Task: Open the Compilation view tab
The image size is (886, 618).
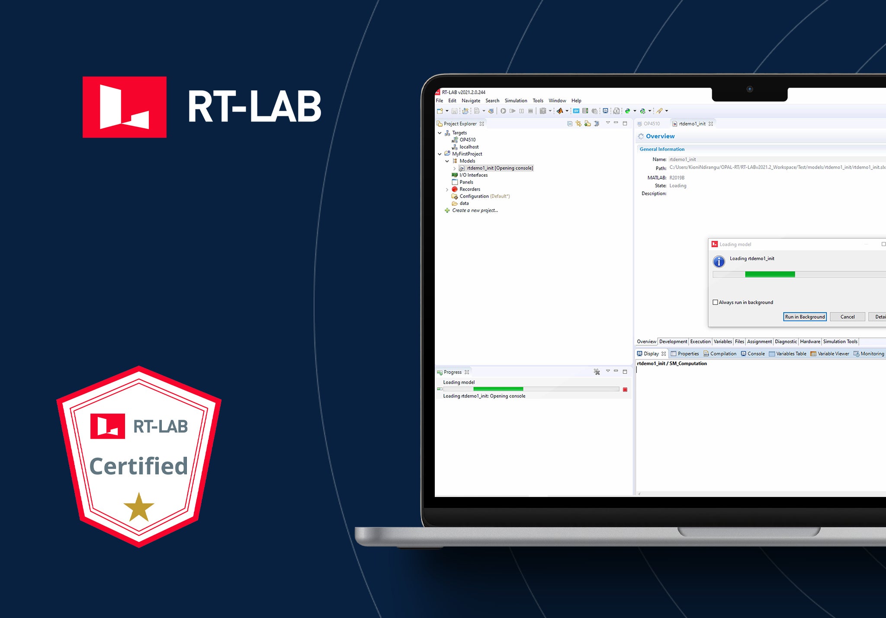Action: coord(720,354)
